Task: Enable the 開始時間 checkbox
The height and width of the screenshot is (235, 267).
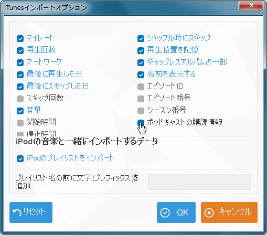Action: 20,123
